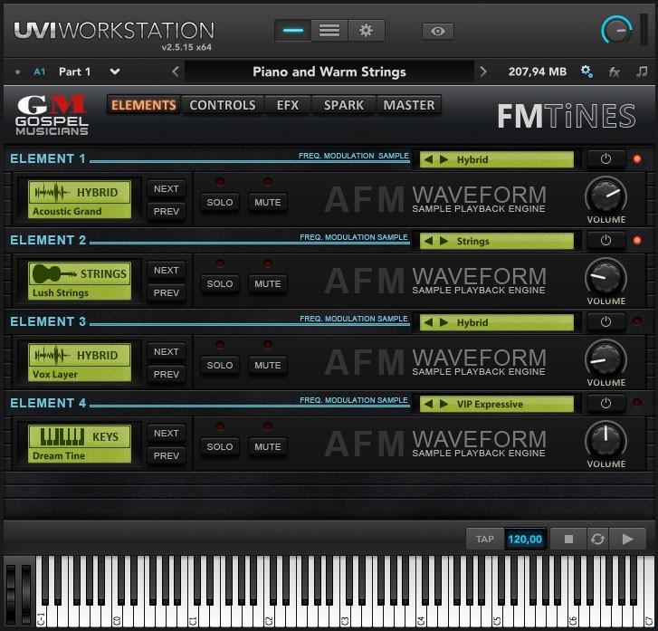Select previous category for Element 1 Hybrid
Viewport: 658px width, 631px height.
[428, 159]
